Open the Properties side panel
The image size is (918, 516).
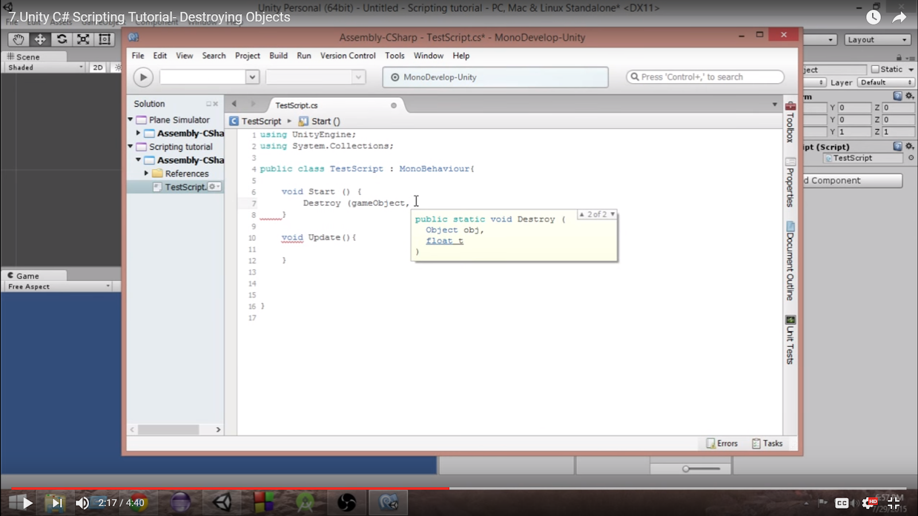pos(790,182)
